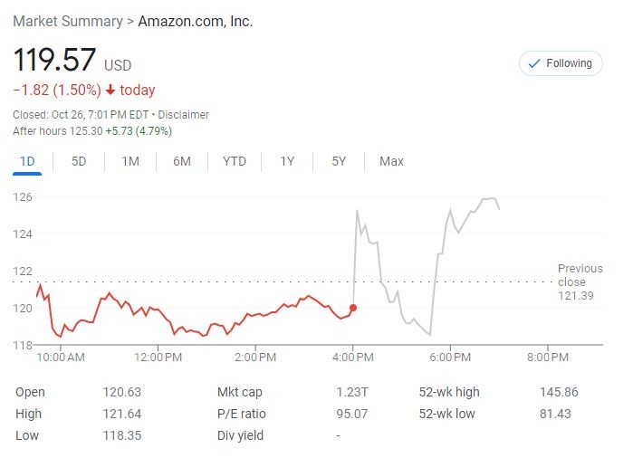The image size is (633, 458).
Task: Open the Disclaimer link
Action: [x=185, y=115]
